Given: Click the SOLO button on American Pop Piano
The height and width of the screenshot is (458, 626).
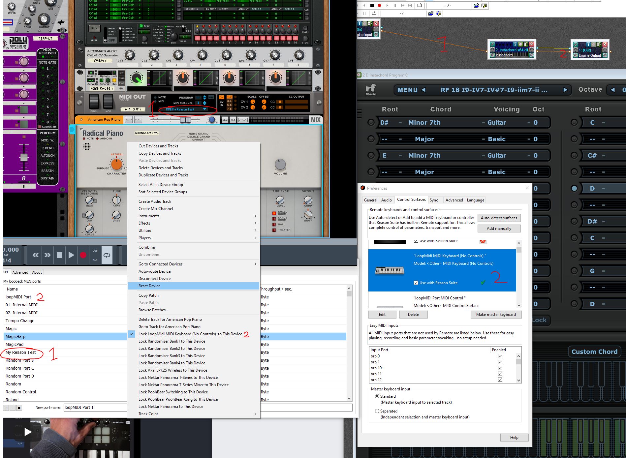Looking at the screenshot, I should (x=138, y=120).
